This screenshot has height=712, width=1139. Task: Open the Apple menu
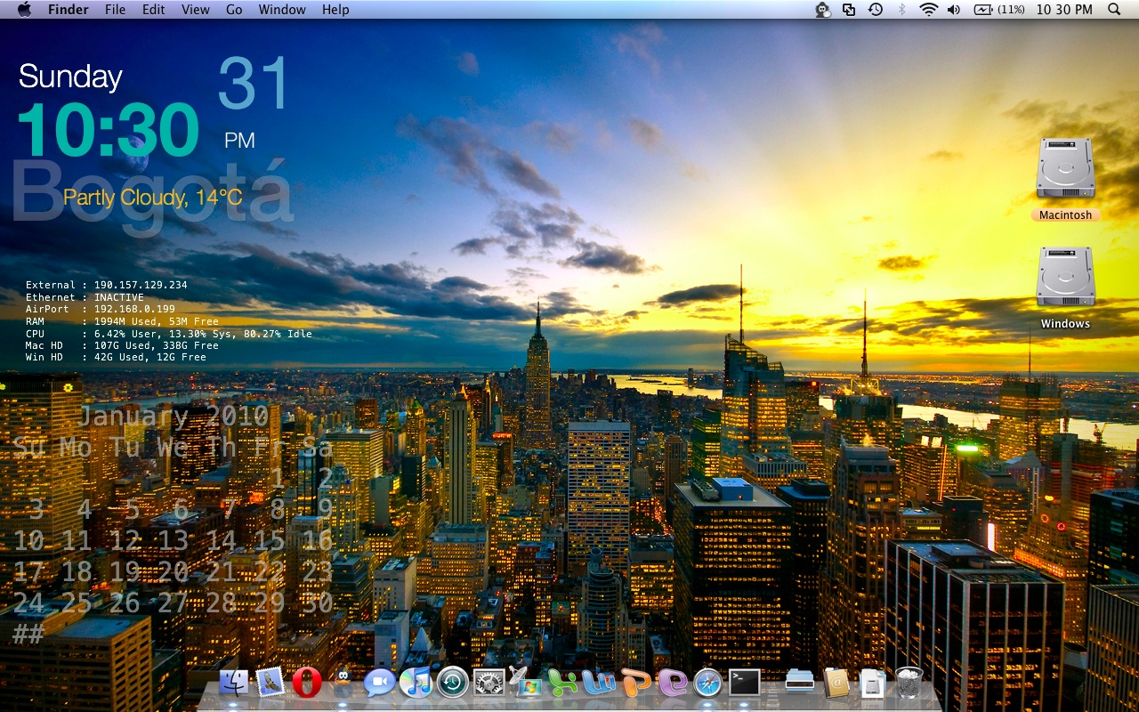click(x=24, y=9)
